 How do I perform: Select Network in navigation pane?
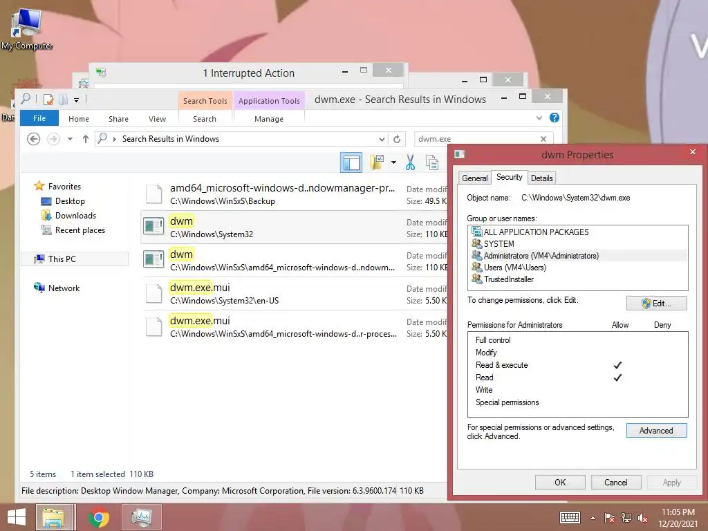(64, 288)
